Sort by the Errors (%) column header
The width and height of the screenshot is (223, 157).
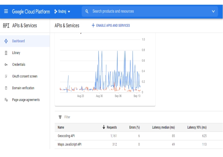point(134,127)
